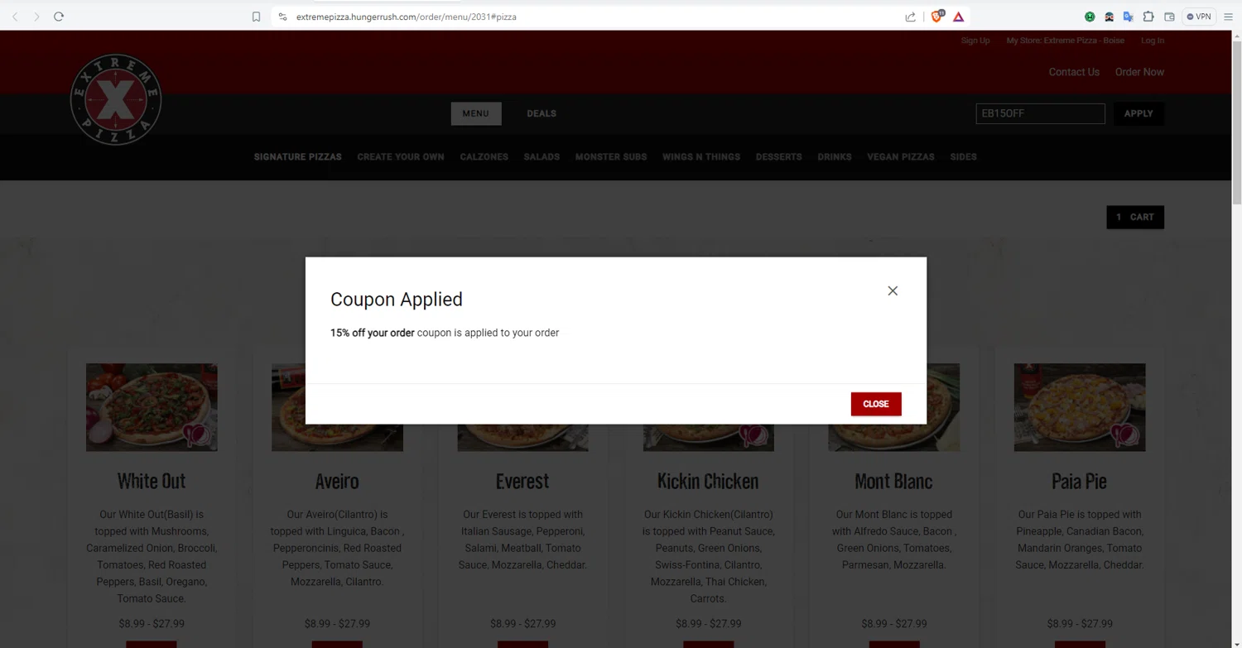Screen dimensions: 1242x648
Task: Click the APPLY coupon button
Action: point(1138,113)
